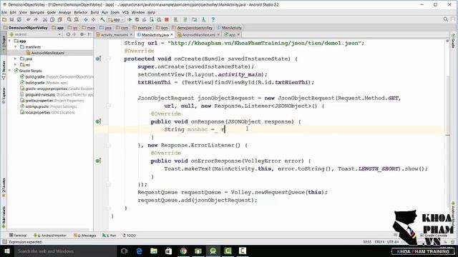458x257 pixels.
Task: Click the Windows taskbar search field
Action: tap(65, 251)
